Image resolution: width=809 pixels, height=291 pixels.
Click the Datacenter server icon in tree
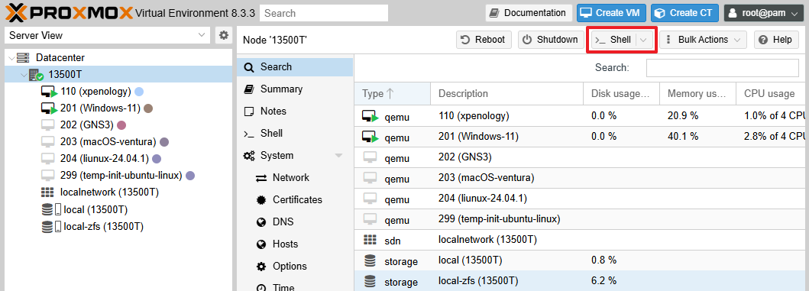click(x=23, y=58)
